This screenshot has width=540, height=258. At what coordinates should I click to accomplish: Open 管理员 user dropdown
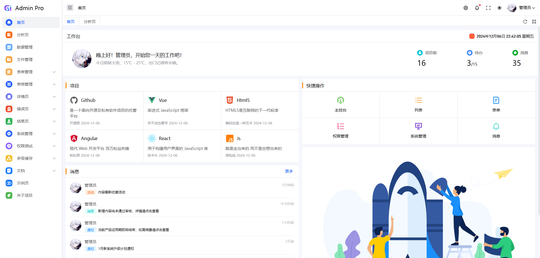pyautogui.click(x=521, y=8)
